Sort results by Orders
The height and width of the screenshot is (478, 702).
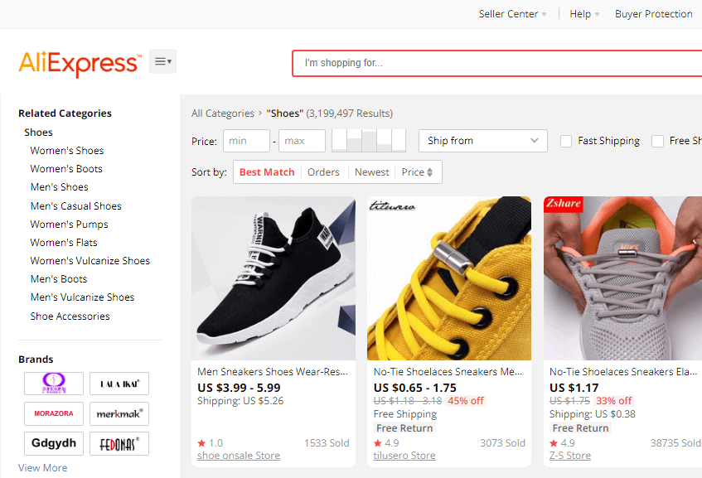click(323, 172)
